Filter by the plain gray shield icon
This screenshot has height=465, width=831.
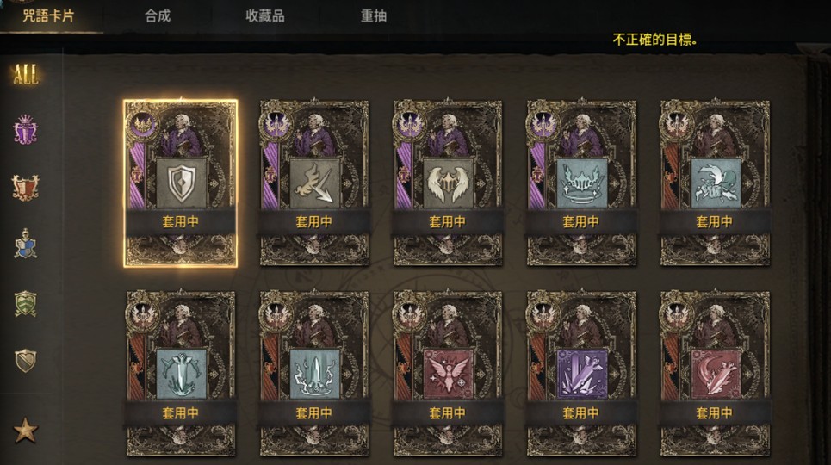pyautogui.click(x=25, y=361)
